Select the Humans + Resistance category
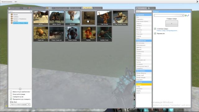The width and height of the screenshot is (199, 112). pos(20,19)
